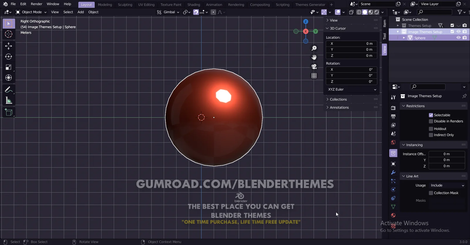Hide the Sphere object in viewport
This screenshot has height=245, width=470.
tap(458, 38)
